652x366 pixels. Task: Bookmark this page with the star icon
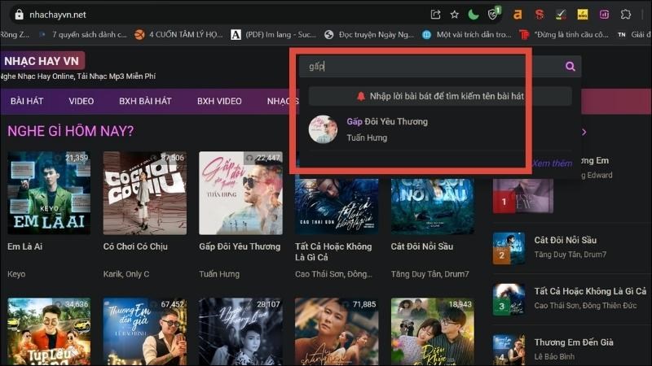[x=454, y=14]
